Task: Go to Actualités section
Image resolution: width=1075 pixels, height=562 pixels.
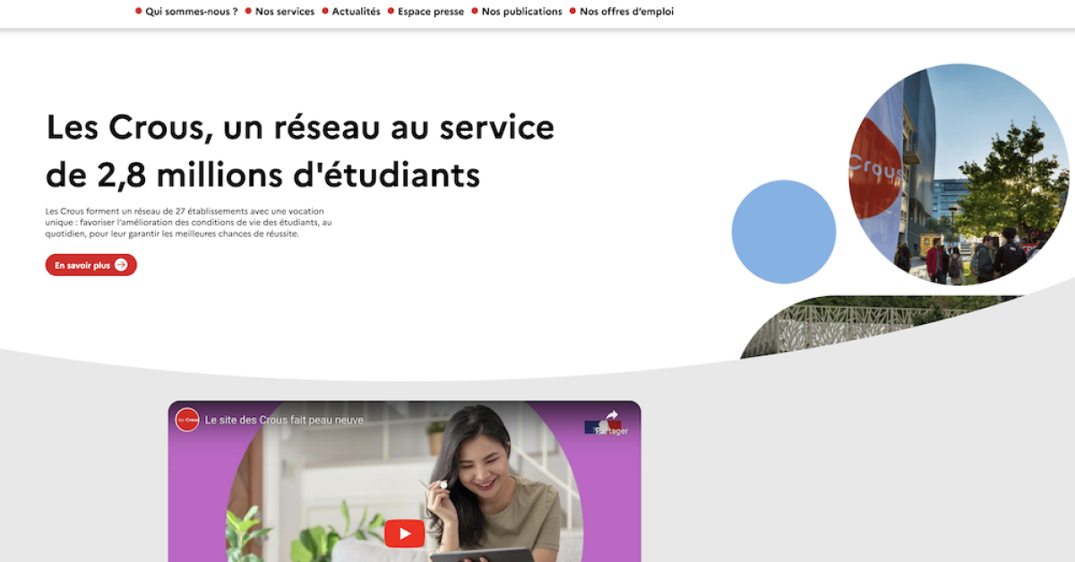Action: pos(356,12)
